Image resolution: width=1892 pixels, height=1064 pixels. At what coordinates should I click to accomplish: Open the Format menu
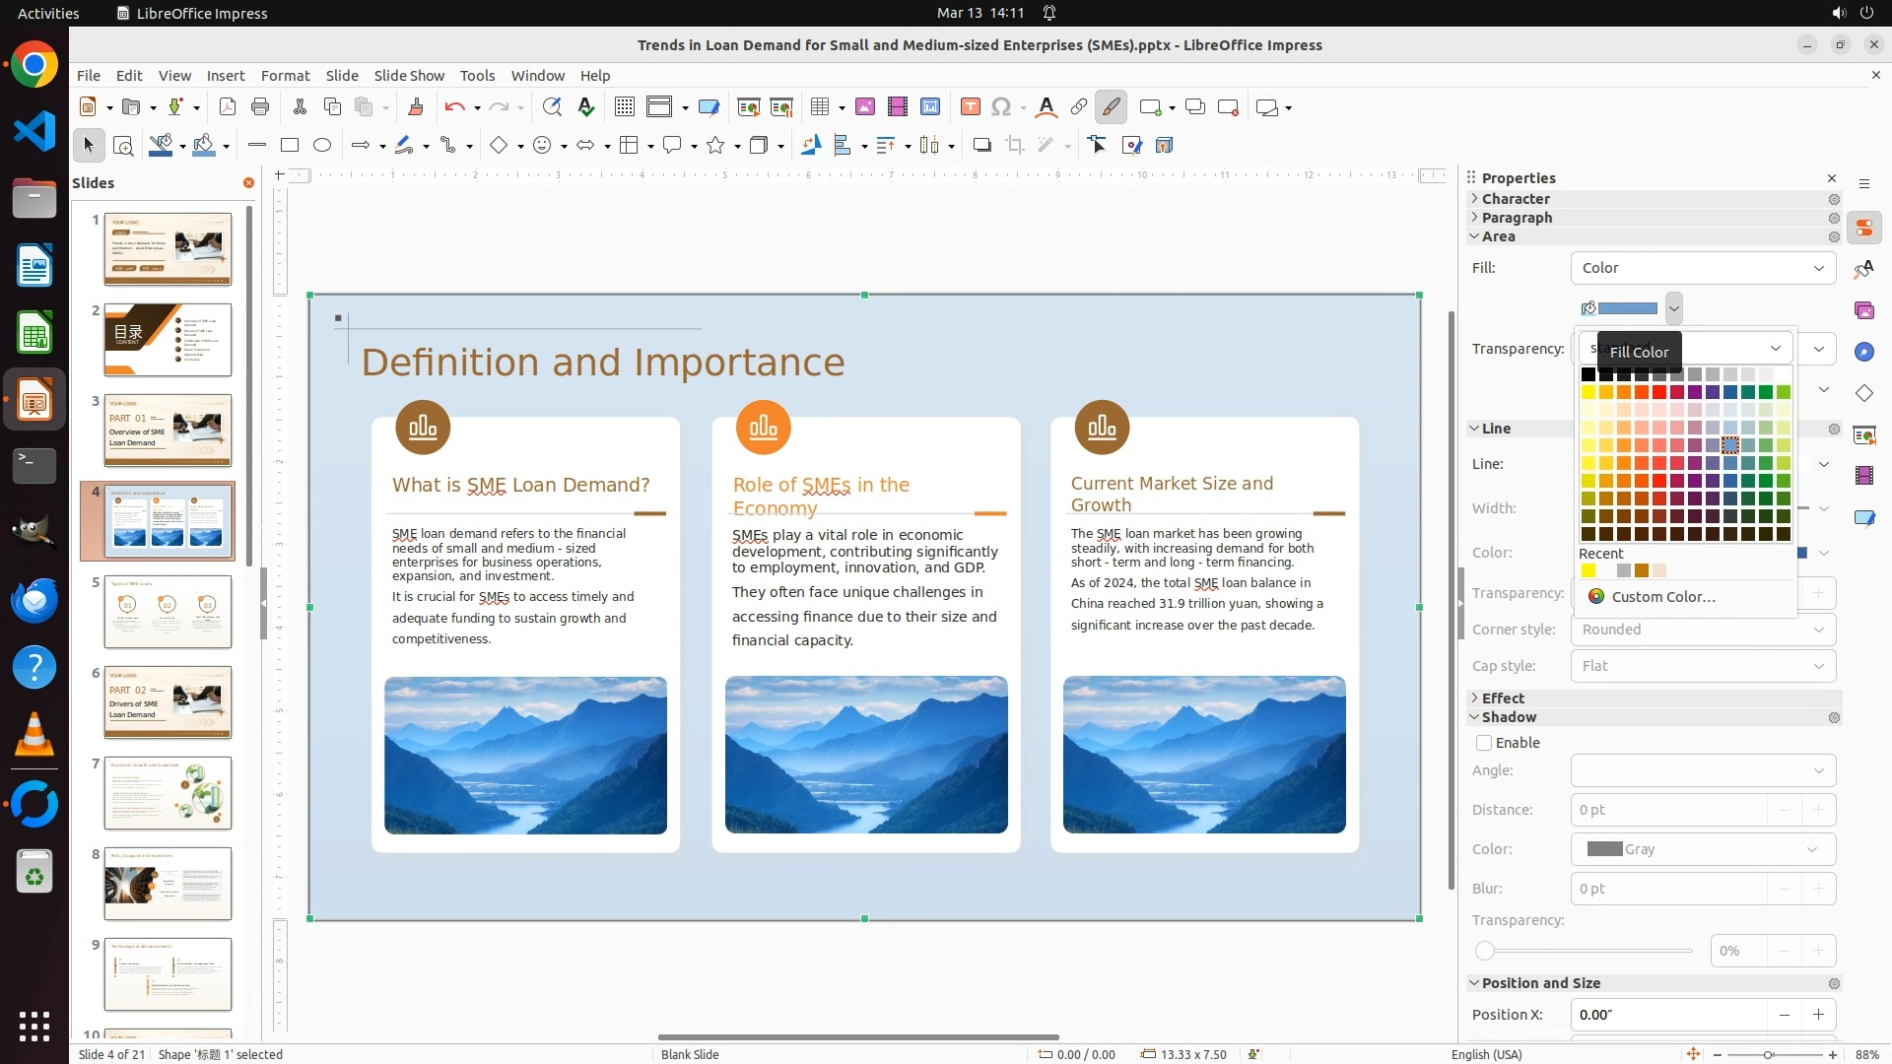click(285, 76)
